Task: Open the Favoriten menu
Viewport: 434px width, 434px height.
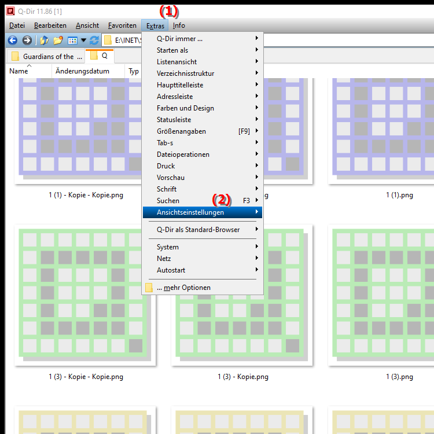Action: [x=122, y=25]
